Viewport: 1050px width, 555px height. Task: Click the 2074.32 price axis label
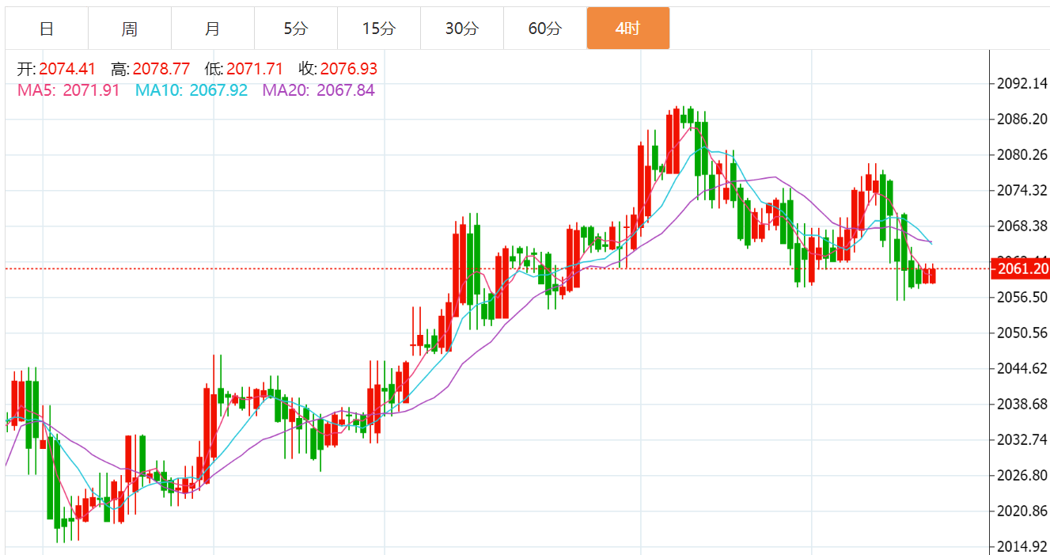click(1023, 191)
